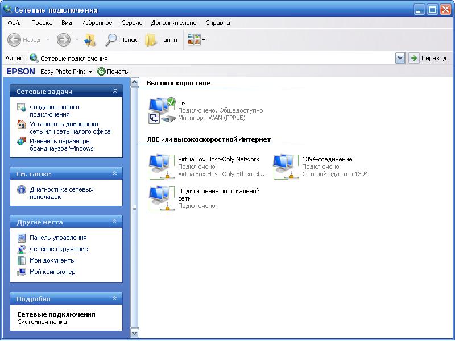Open the Сервис menu
The width and height of the screenshot is (455, 341).
click(131, 23)
